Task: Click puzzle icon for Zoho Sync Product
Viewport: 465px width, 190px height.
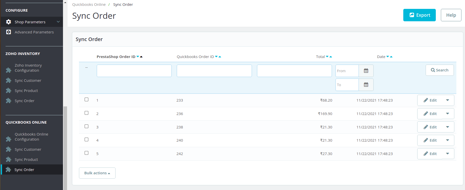Action: tap(8, 91)
